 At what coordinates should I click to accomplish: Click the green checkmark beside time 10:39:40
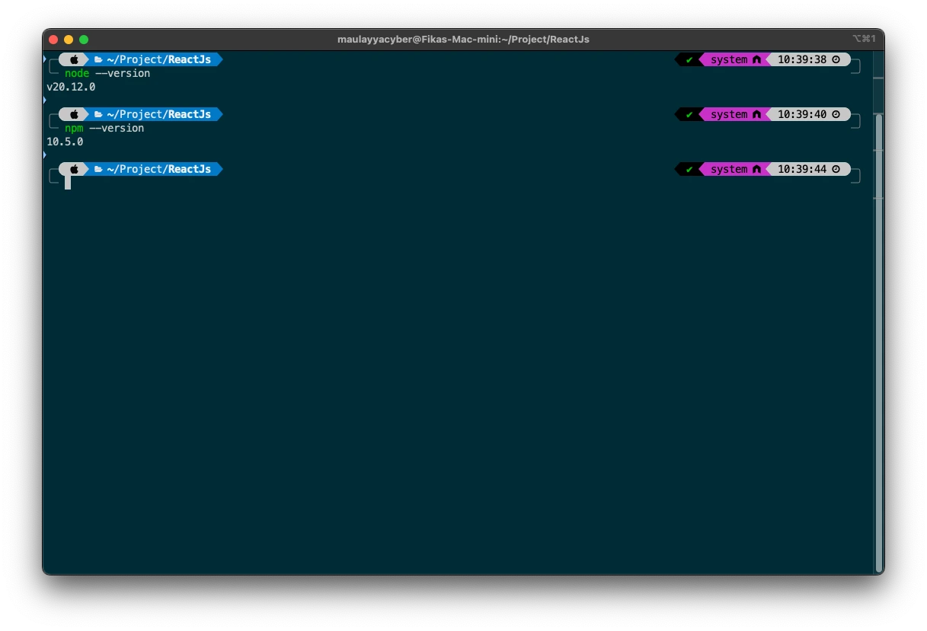click(x=689, y=114)
